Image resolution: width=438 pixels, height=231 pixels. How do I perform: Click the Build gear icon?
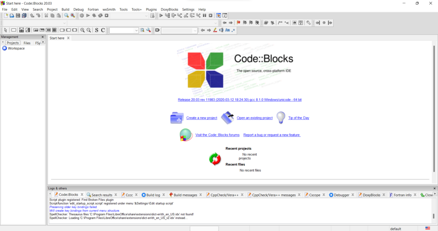(82, 16)
